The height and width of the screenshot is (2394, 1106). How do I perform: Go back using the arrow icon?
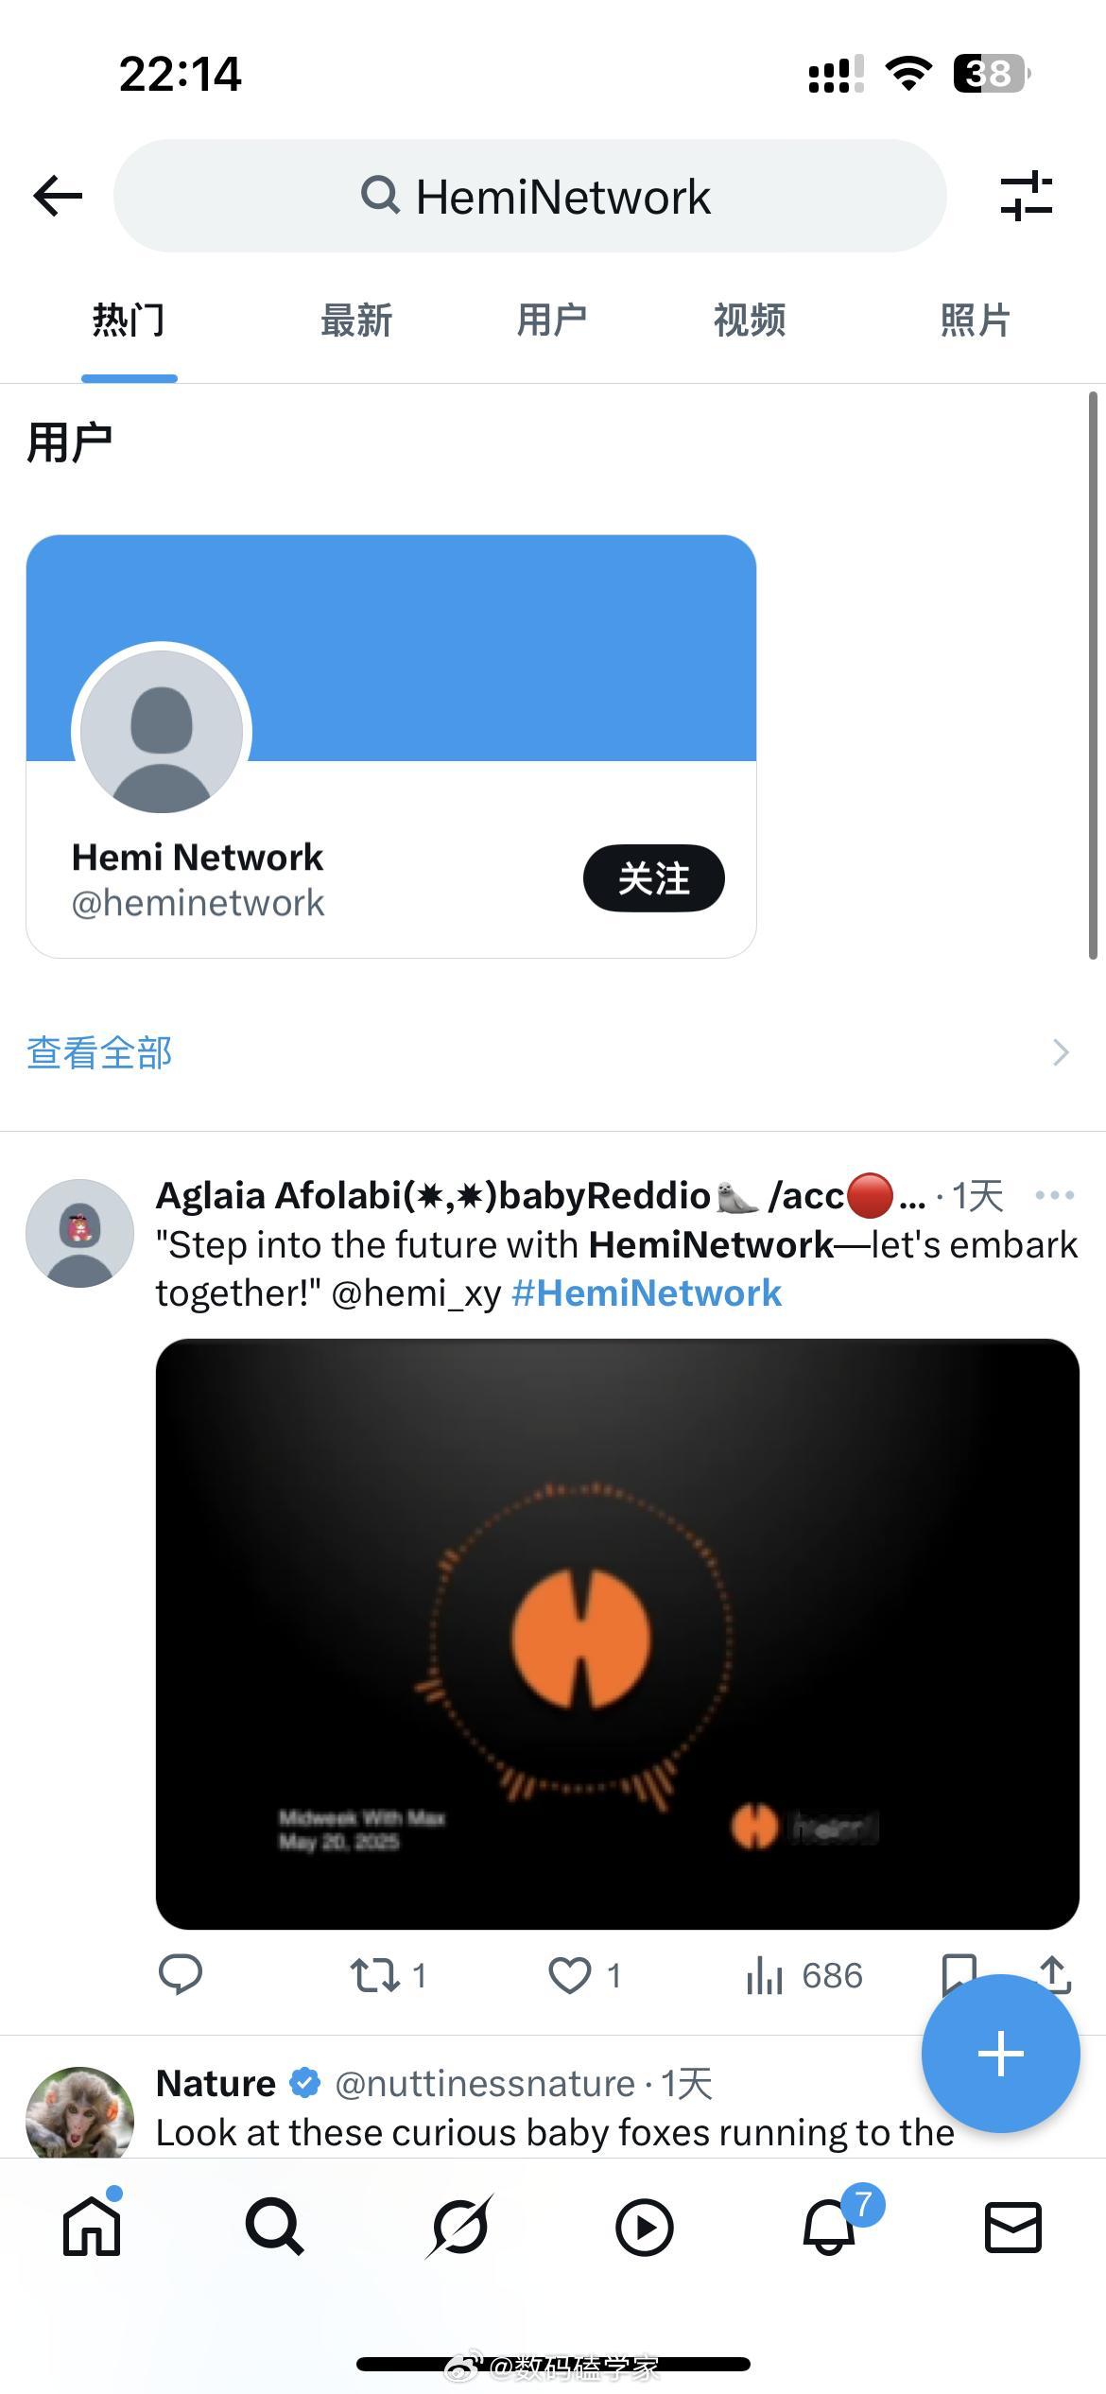[x=58, y=196]
